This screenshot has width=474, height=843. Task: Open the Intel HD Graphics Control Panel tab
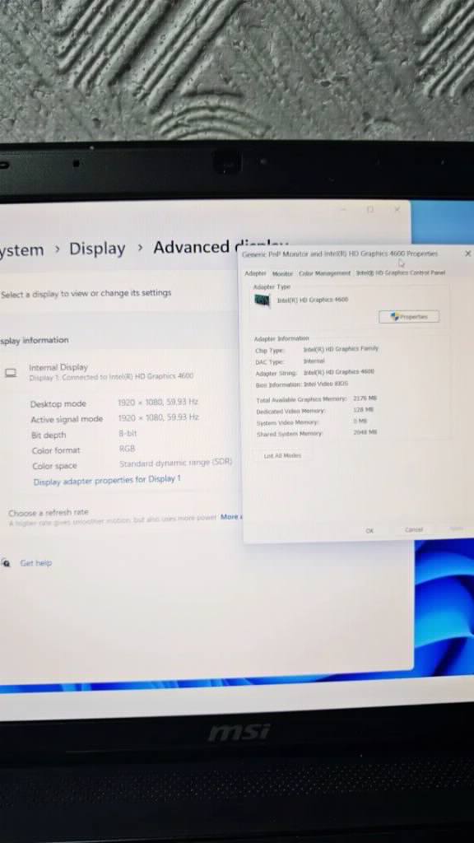pos(401,272)
